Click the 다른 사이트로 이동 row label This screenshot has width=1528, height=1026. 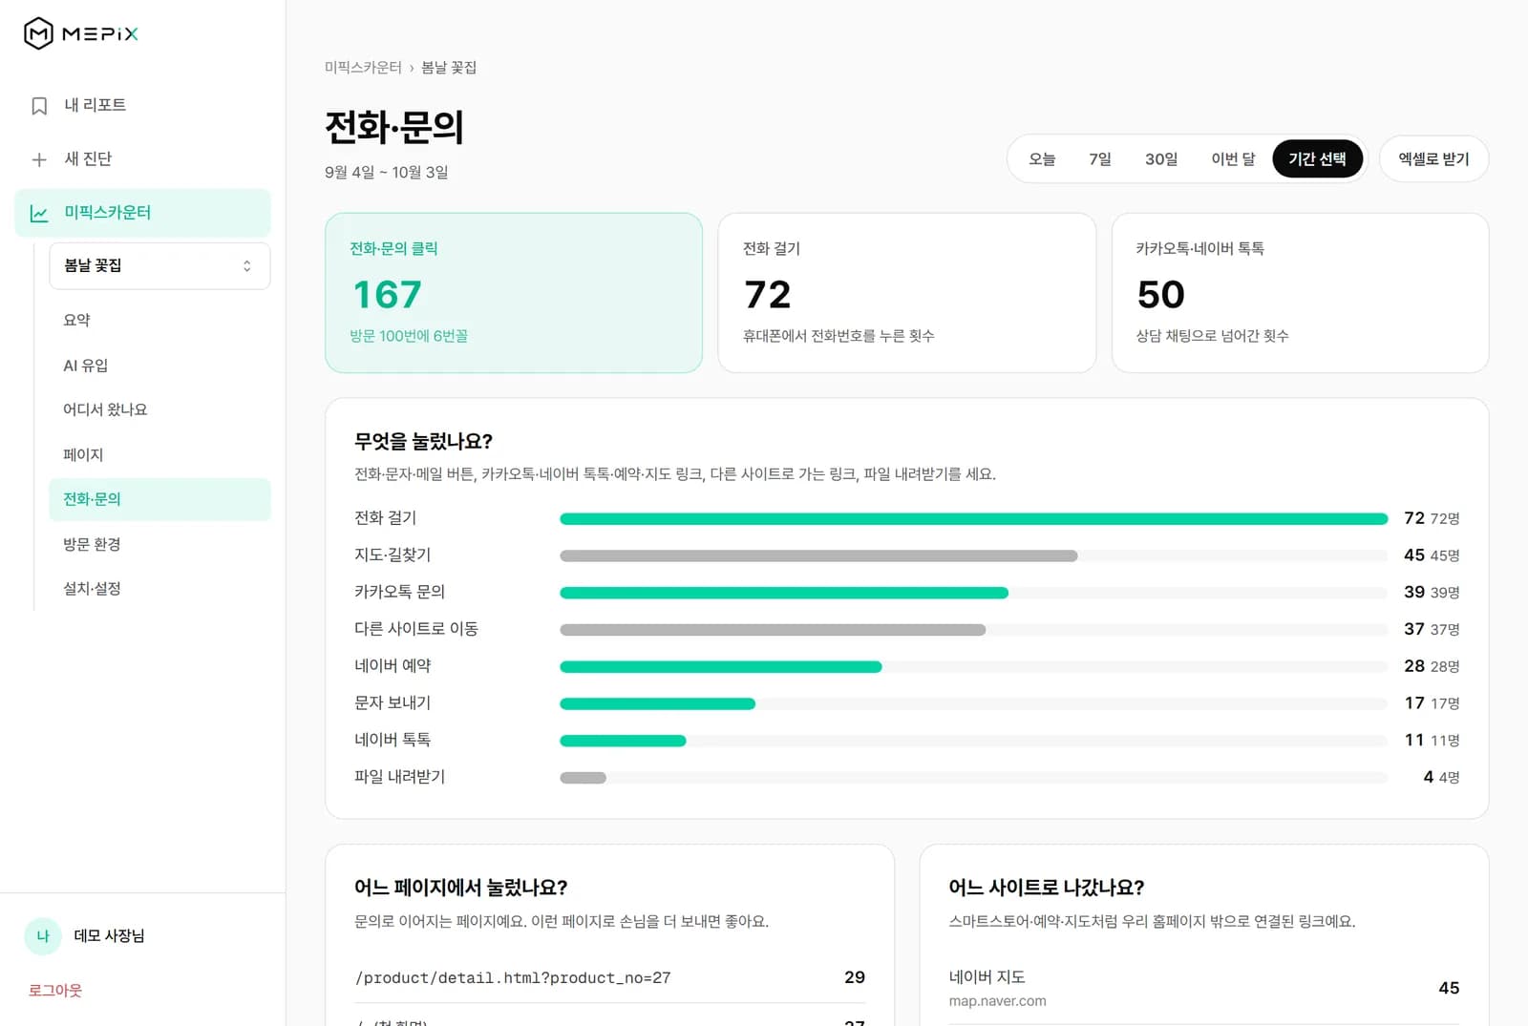pyautogui.click(x=416, y=629)
